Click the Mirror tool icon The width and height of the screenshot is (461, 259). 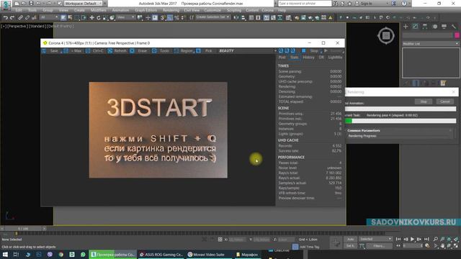click(236, 17)
